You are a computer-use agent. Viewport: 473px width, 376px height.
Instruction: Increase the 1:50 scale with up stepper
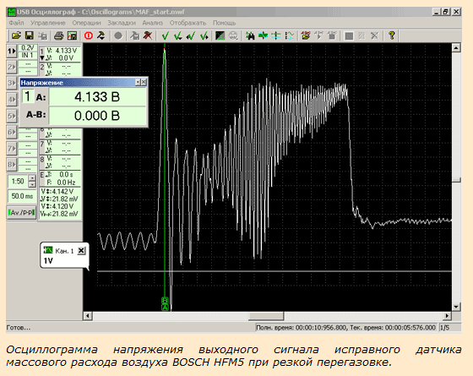coord(32,177)
